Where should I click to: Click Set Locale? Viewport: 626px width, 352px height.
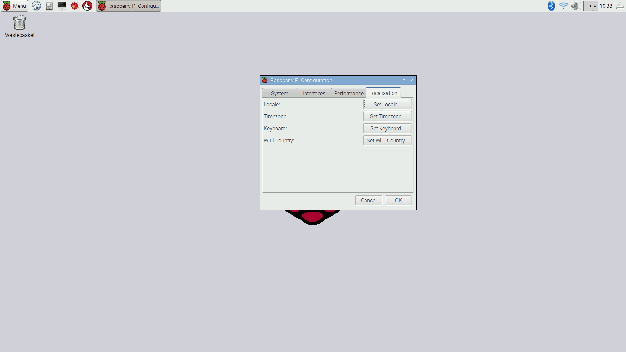point(387,104)
